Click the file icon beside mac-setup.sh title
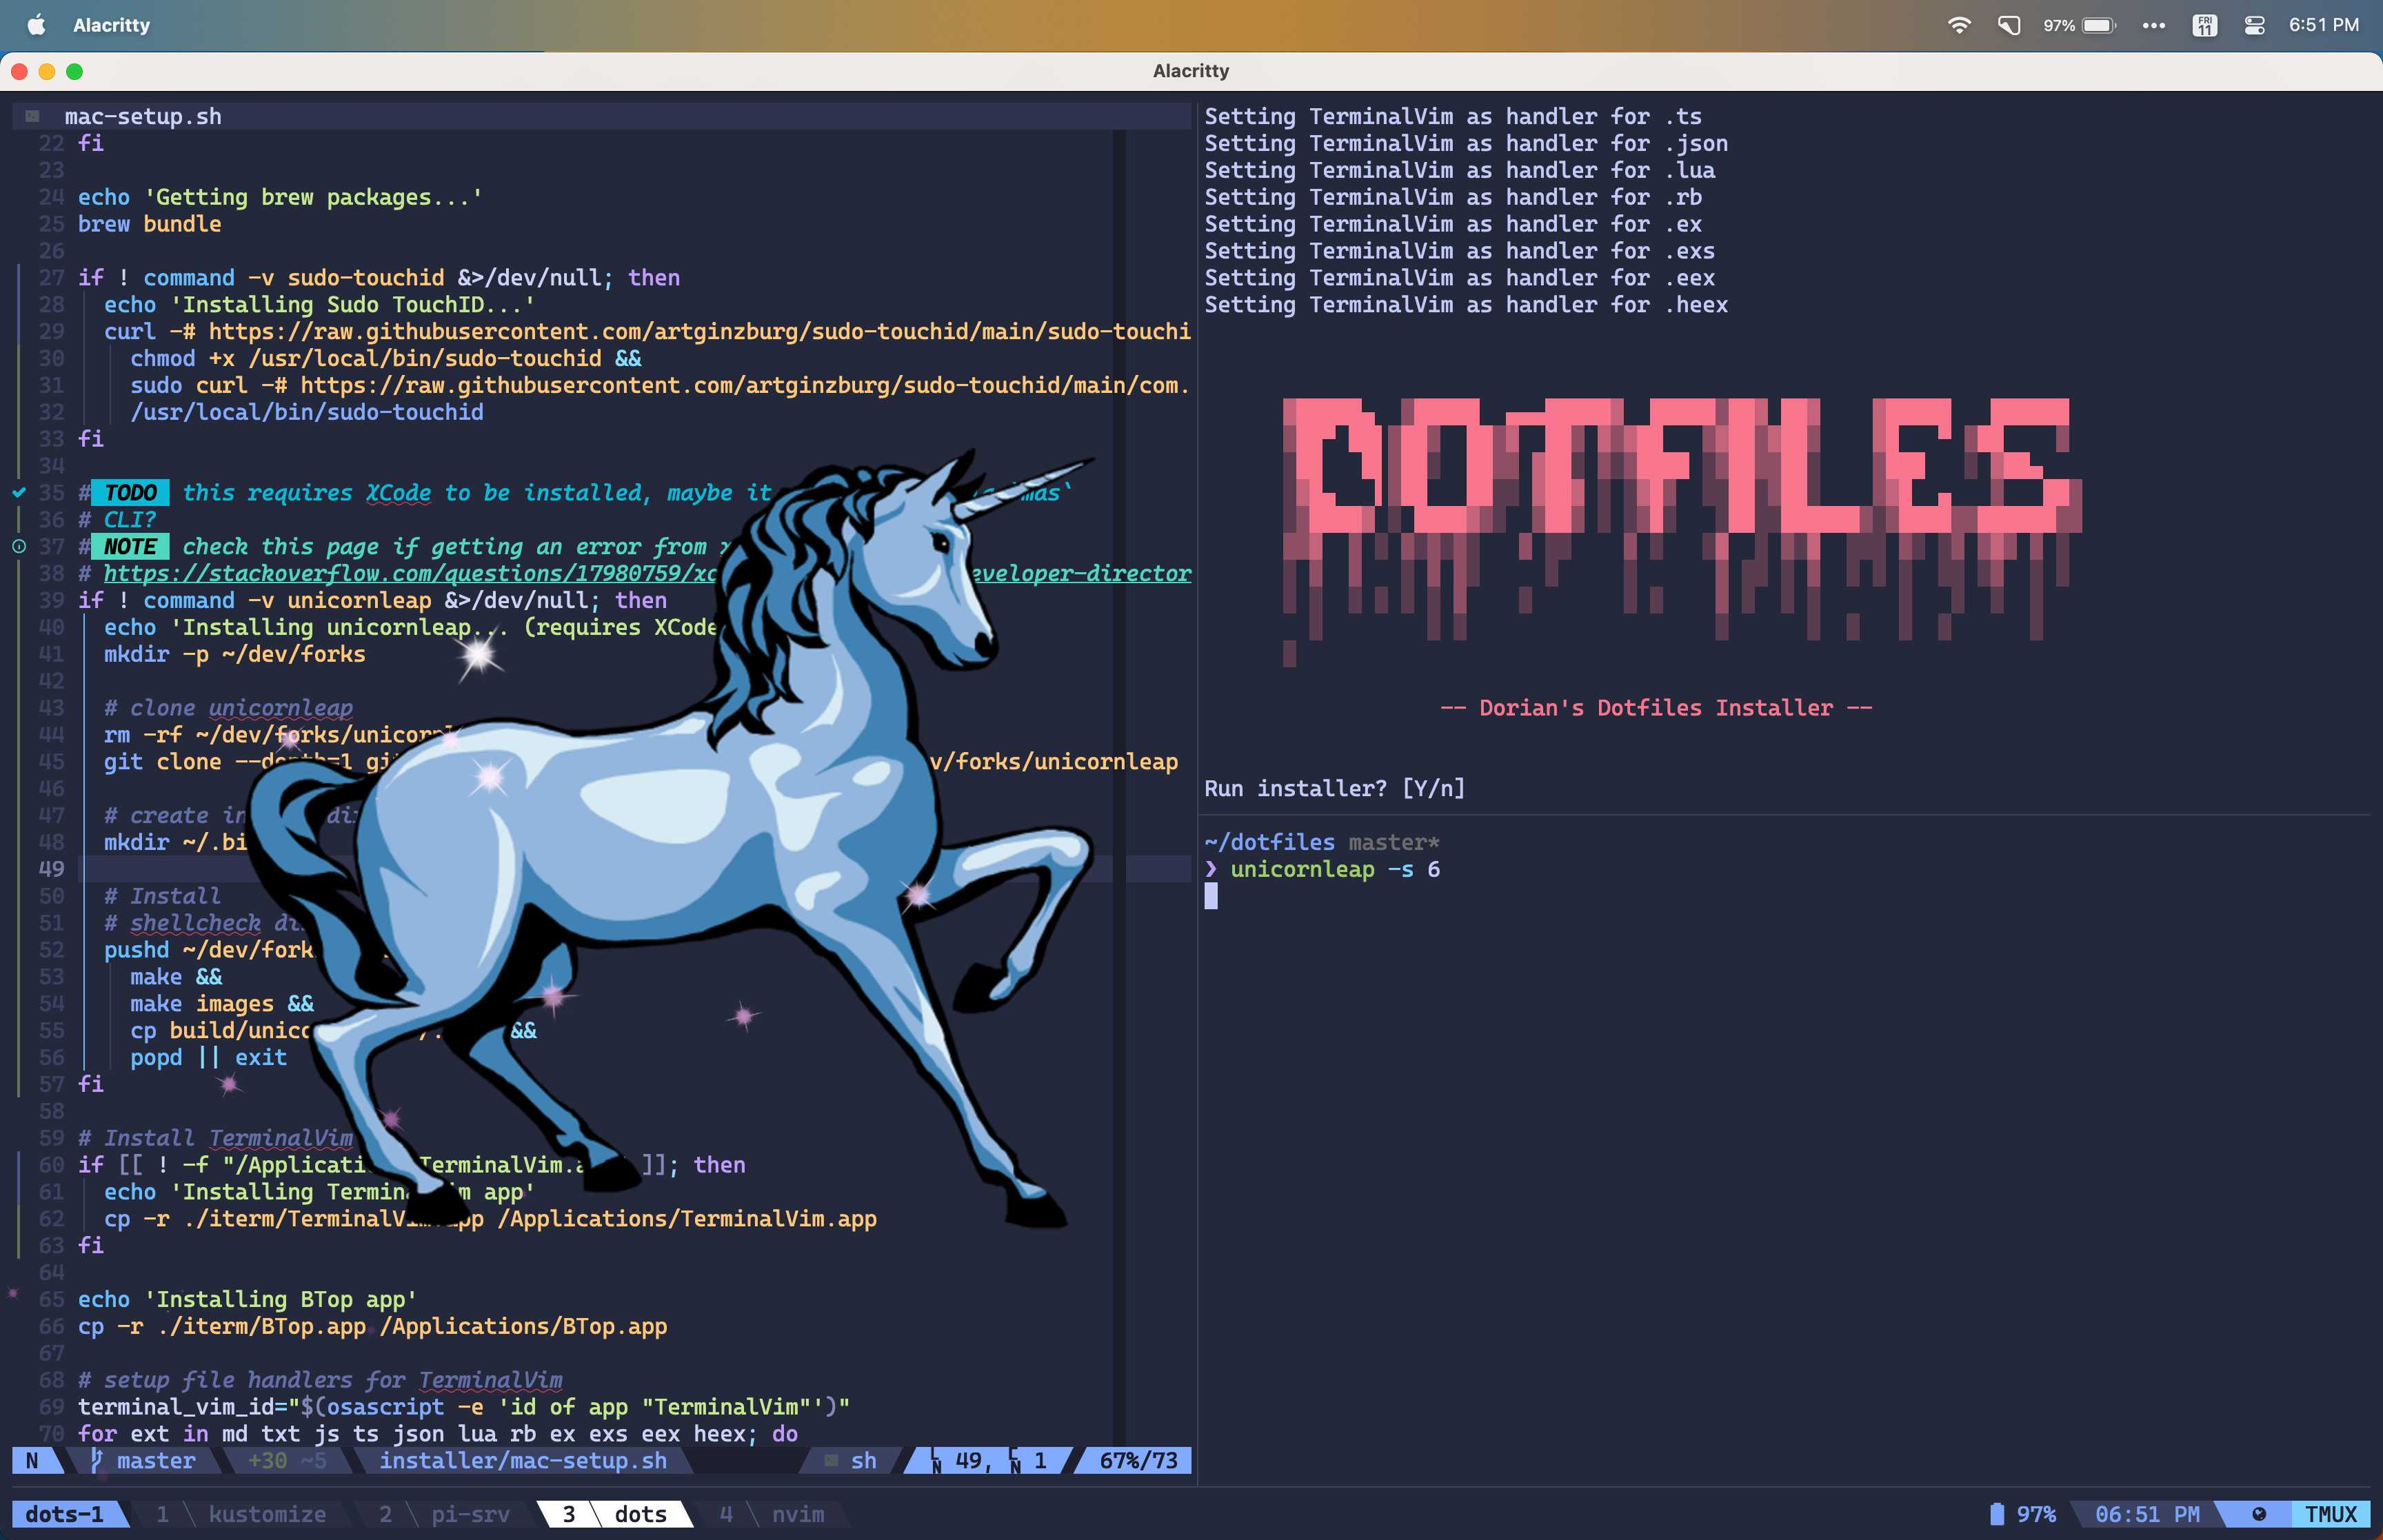The width and height of the screenshot is (2383, 1540). tap(31, 115)
